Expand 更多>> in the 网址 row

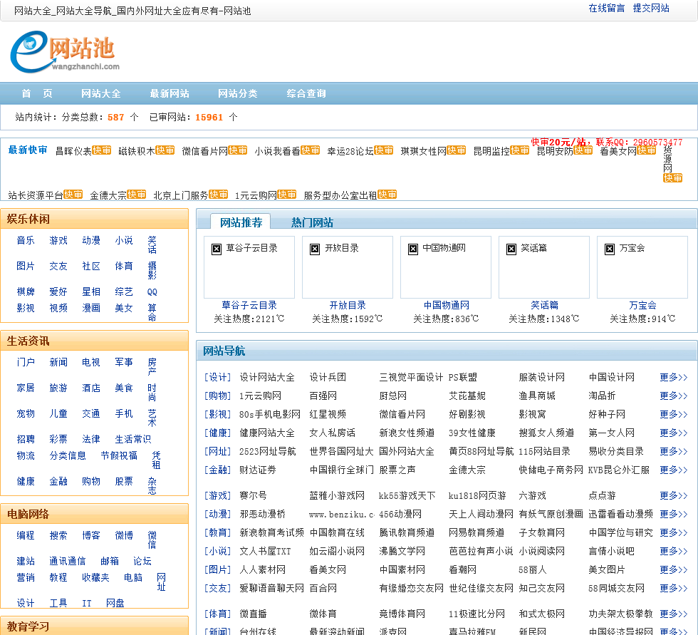[x=674, y=451]
